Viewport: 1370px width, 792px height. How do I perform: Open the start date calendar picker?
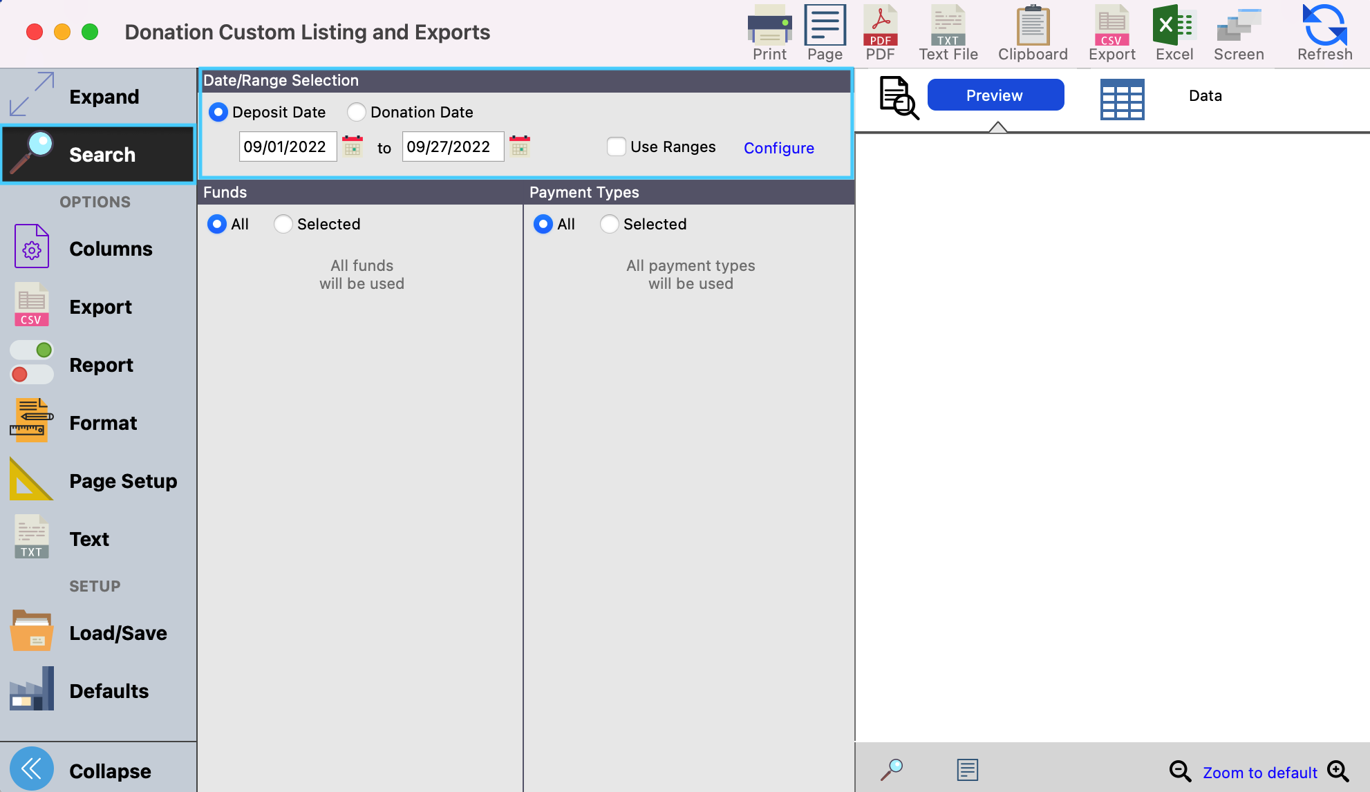353,147
